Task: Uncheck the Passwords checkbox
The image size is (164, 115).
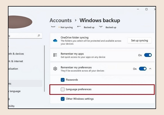Action: 63,80
